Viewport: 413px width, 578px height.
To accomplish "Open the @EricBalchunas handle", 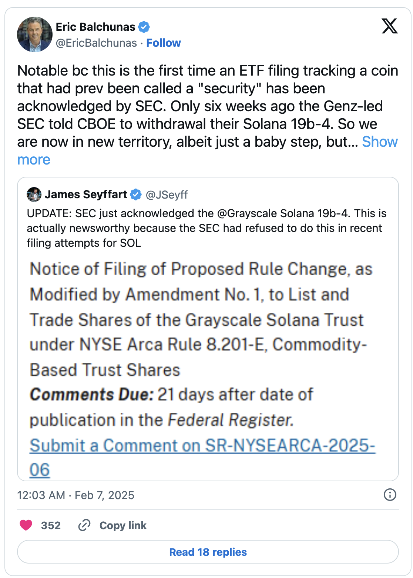I will coord(96,43).
